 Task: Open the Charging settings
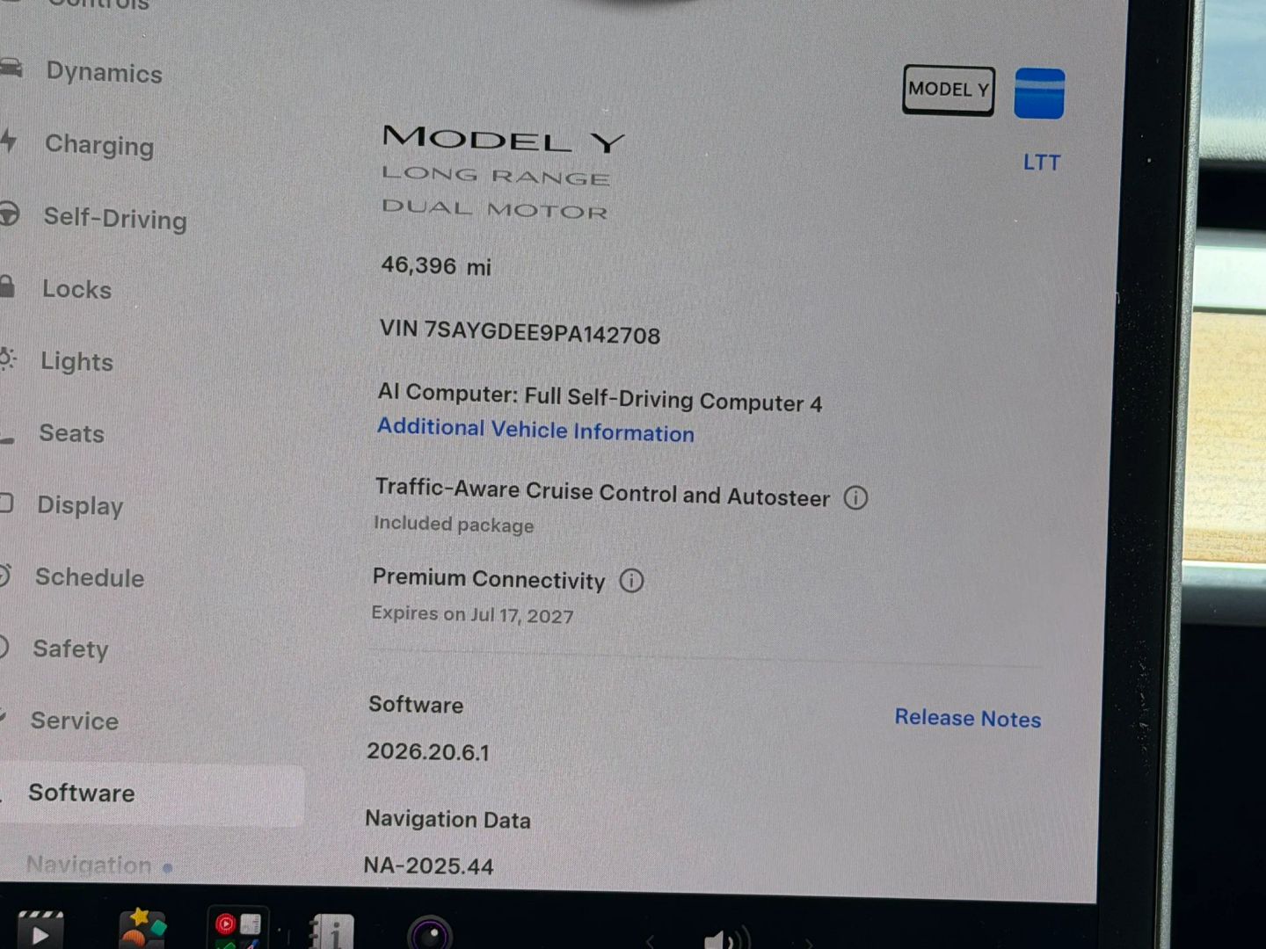tap(99, 145)
